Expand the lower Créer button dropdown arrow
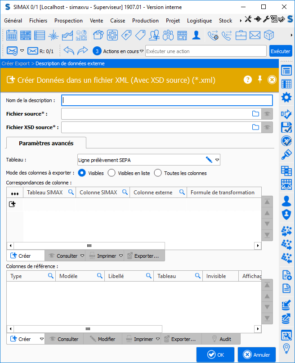 tap(41, 339)
